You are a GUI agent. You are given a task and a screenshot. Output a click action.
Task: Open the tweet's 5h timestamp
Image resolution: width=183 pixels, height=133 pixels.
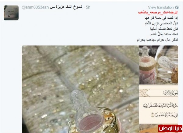(x=88, y=7)
